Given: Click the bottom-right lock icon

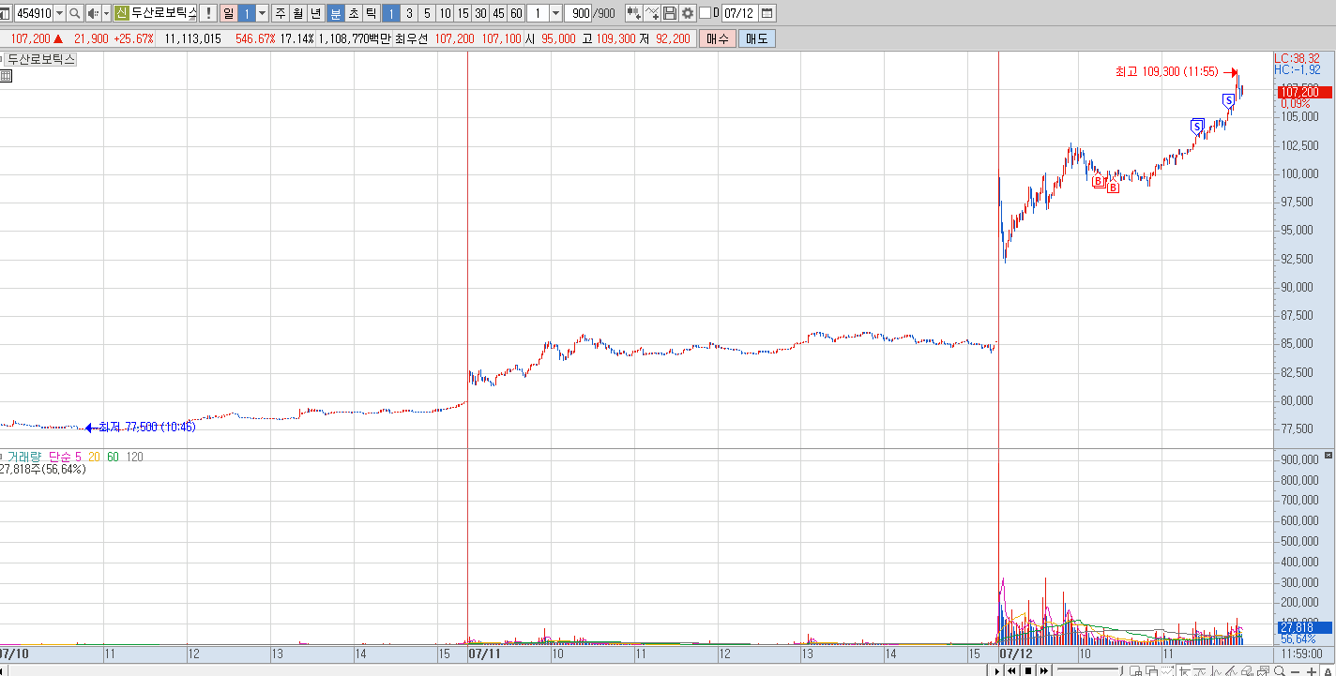Looking at the screenshot, I should click(1328, 671).
